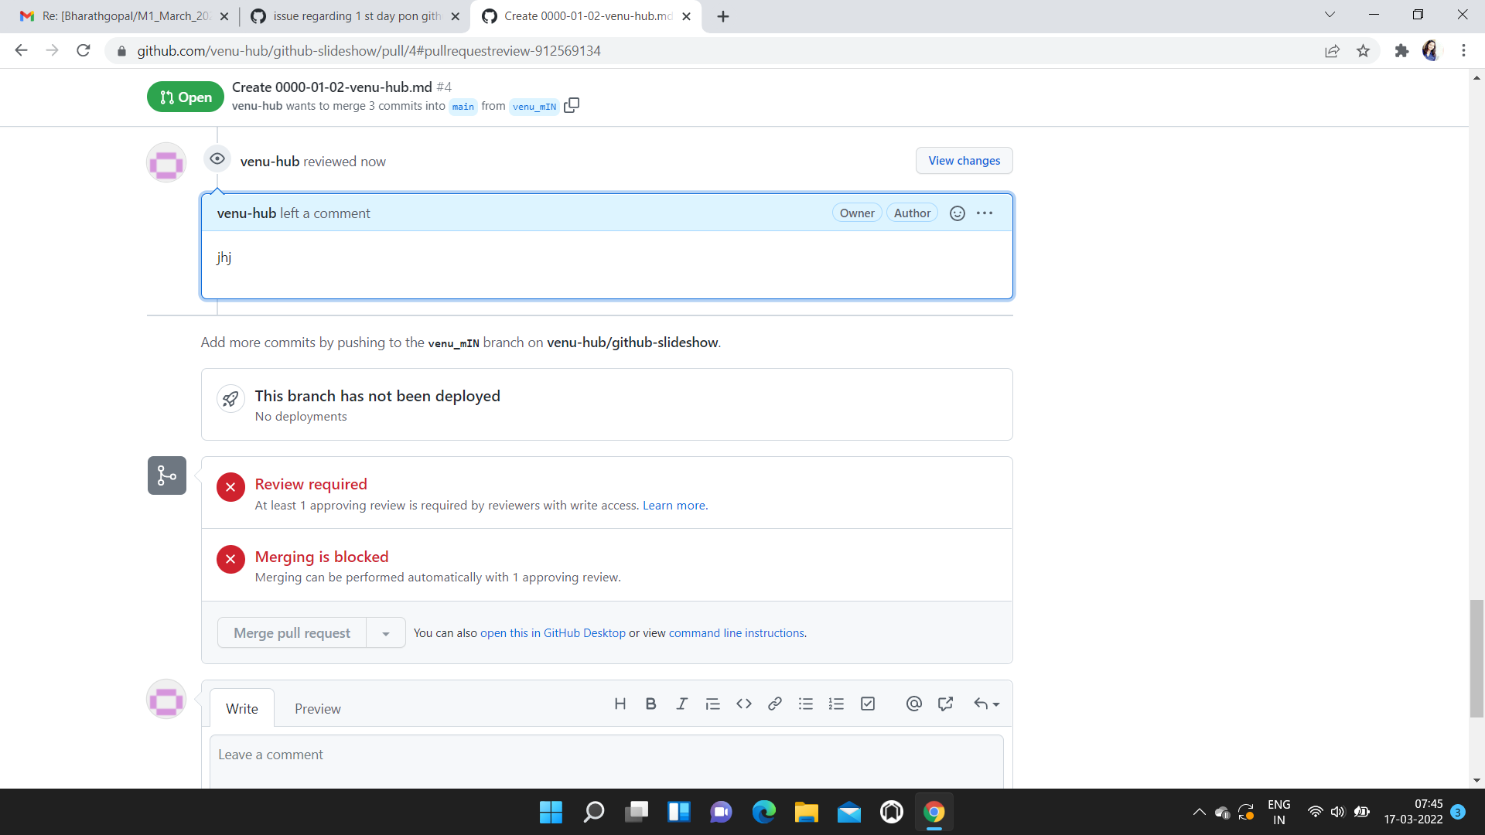Open Learn more link

click(x=674, y=506)
